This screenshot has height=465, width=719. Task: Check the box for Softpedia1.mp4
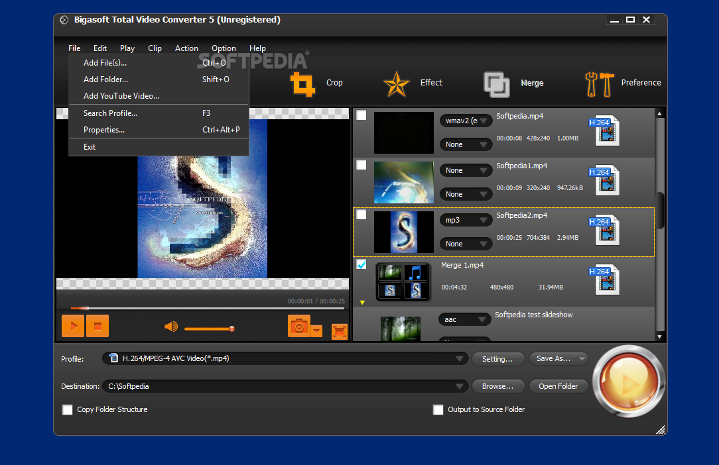[x=361, y=164]
